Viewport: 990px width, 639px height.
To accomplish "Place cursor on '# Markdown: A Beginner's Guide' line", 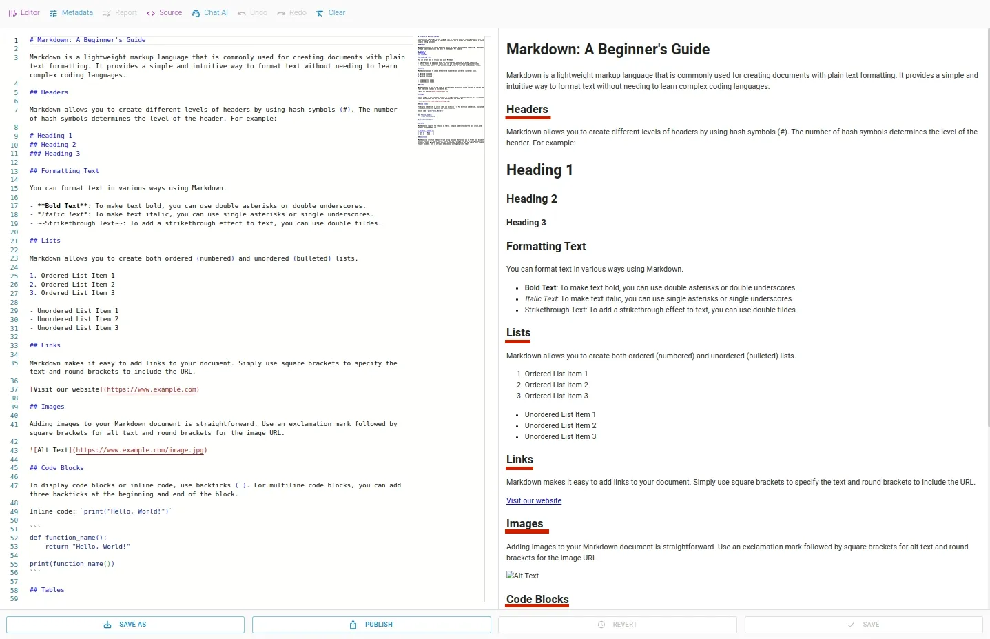I will coord(87,40).
